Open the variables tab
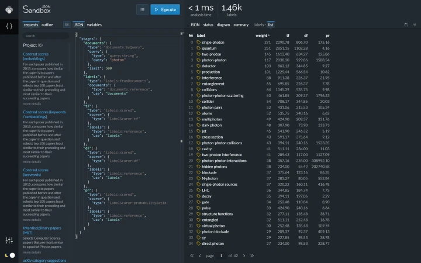The image size is (421, 263). [94, 25]
